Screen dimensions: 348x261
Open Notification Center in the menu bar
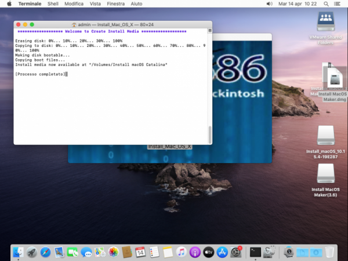point(337,4)
